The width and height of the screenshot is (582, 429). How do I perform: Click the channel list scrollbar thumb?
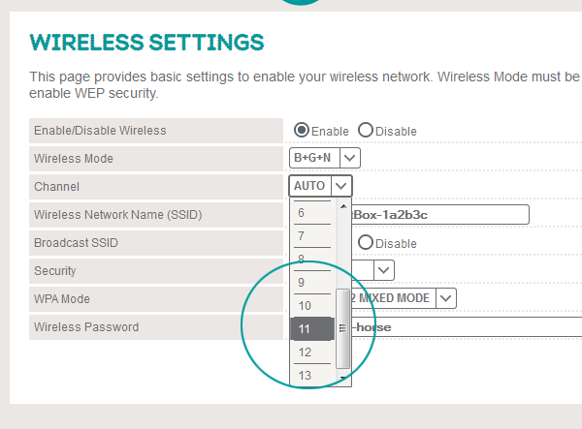[x=343, y=328]
